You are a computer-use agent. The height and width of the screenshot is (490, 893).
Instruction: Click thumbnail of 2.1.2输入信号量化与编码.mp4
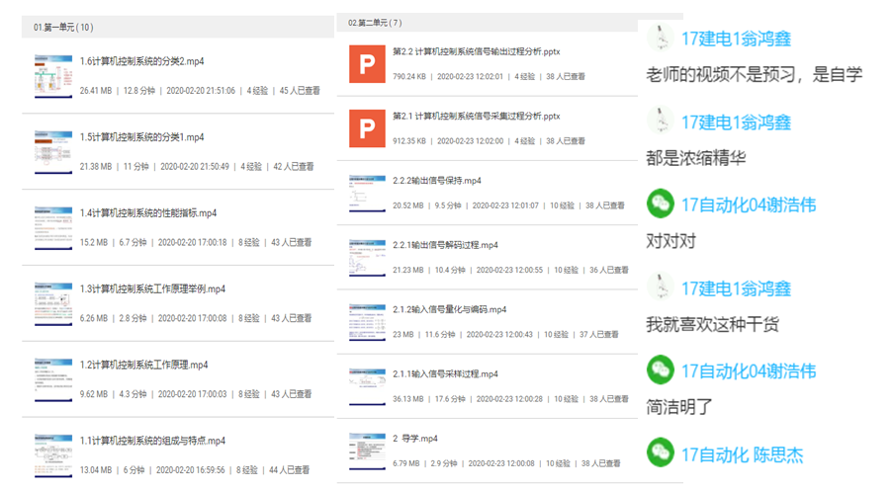coord(367,322)
